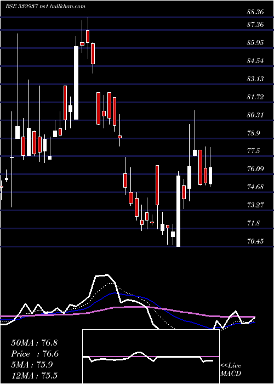Click the 78.9 price axis label

point(253,133)
